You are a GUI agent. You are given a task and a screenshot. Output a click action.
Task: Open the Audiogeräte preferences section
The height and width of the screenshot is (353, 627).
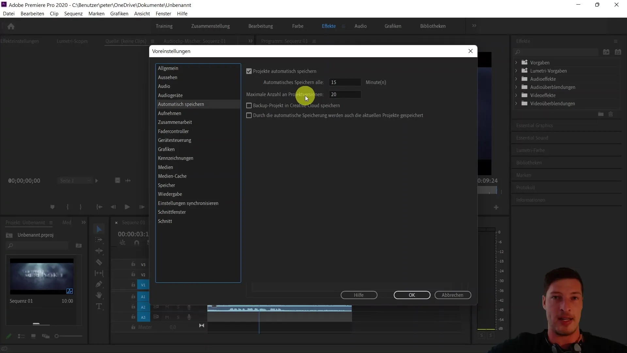pos(170,95)
